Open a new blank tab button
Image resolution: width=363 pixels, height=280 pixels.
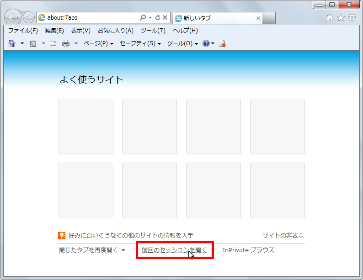click(269, 18)
